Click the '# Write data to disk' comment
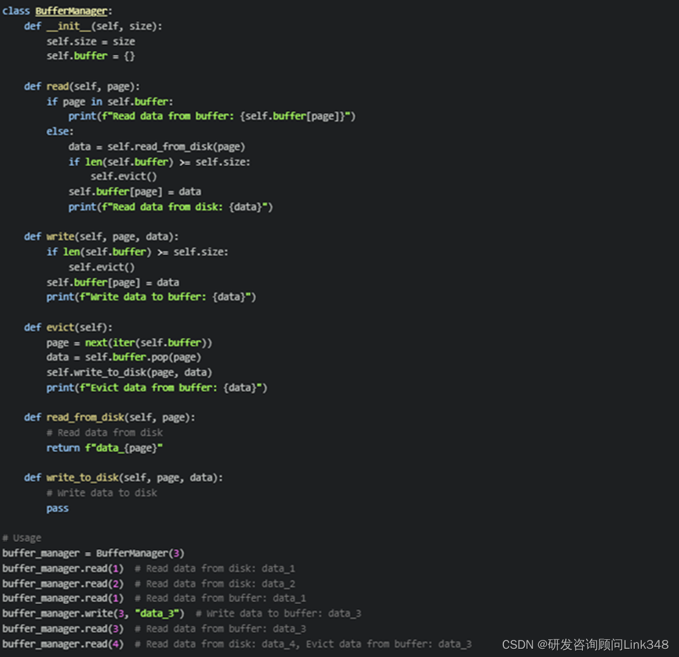Screen dimensions: 679x657 (x=102, y=492)
